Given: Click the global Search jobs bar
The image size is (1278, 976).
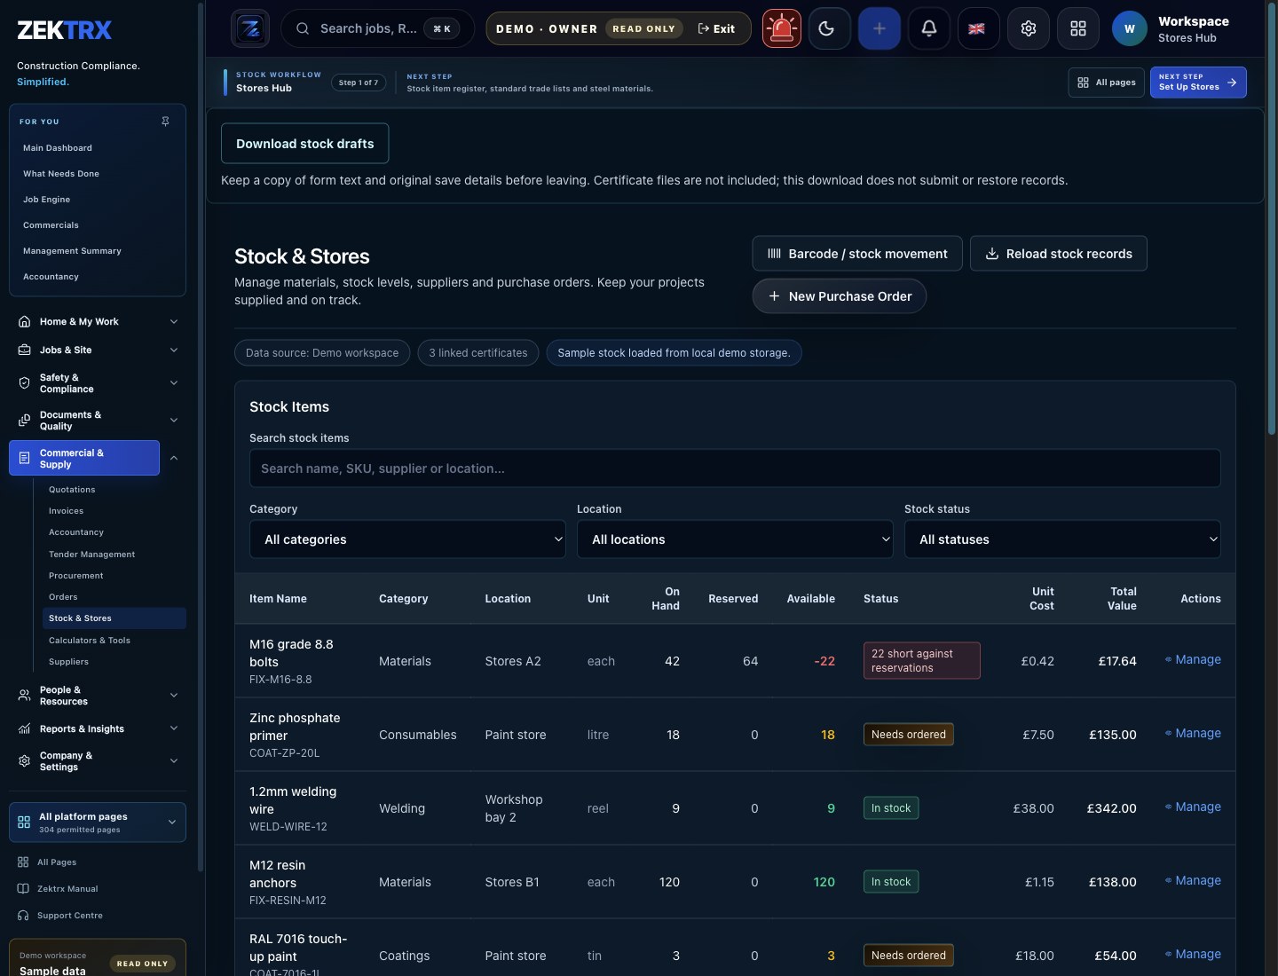Looking at the screenshot, I should coord(377,29).
